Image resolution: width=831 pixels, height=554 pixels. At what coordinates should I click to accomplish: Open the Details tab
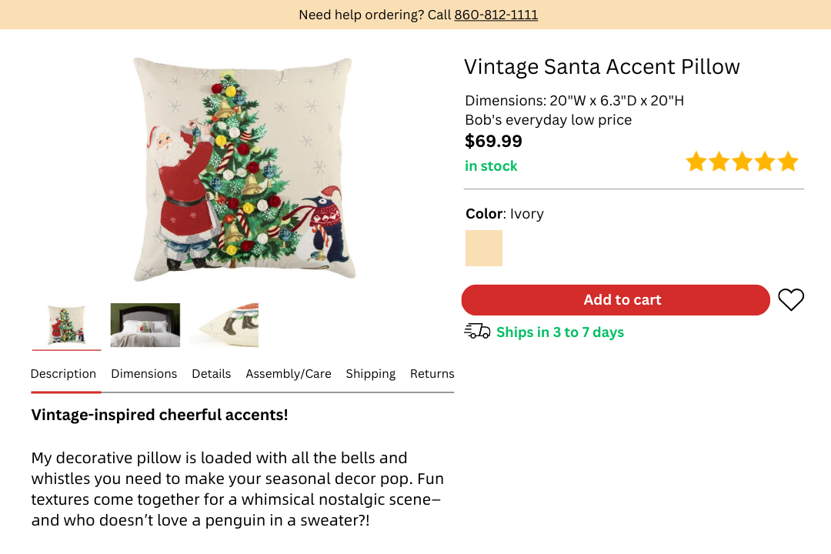pyautogui.click(x=212, y=374)
